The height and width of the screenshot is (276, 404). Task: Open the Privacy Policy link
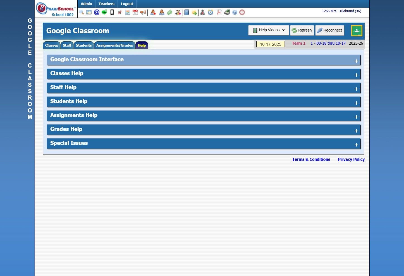351,159
